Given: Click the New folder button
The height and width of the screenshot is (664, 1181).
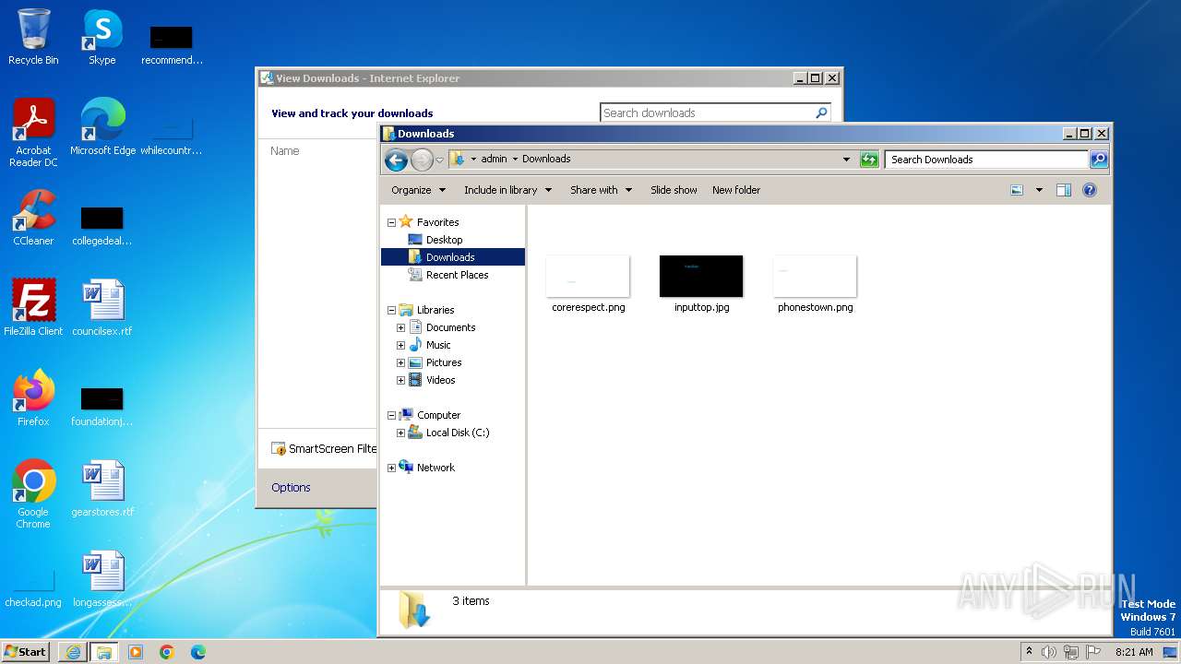Looking at the screenshot, I should click(x=736, y=190).
